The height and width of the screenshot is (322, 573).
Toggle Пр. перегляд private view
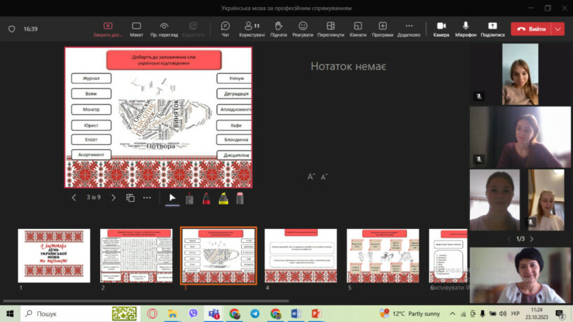(x=164, y=29)
